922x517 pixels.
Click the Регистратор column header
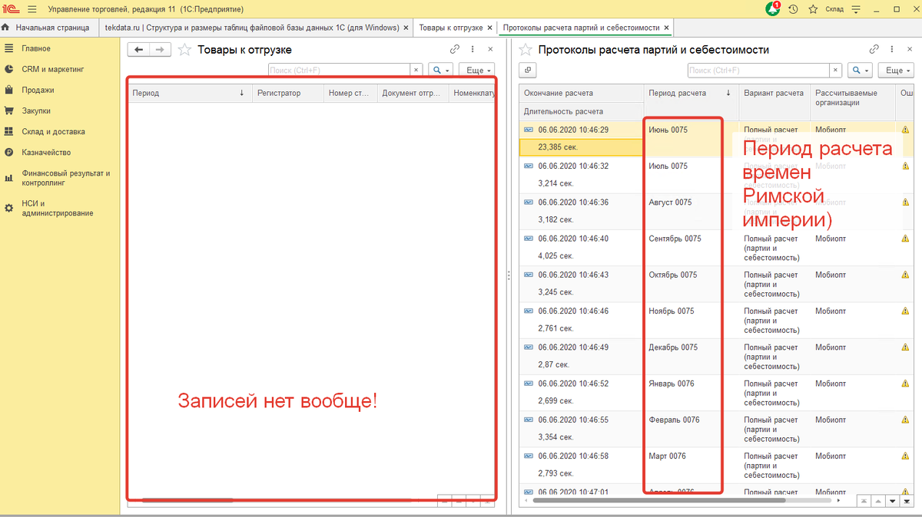pyautogui.click(x=287, y=93)
